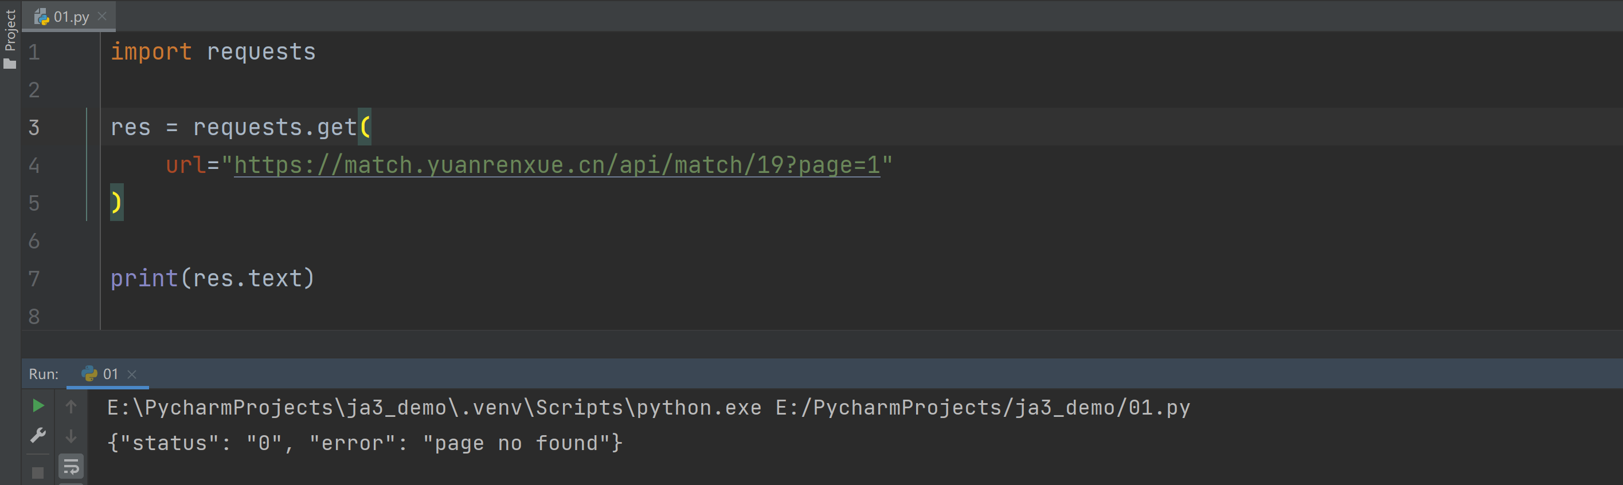Screen dimensions: 1623x485
Task: Jump up the stack trace arrow
Action: point(71,407)
